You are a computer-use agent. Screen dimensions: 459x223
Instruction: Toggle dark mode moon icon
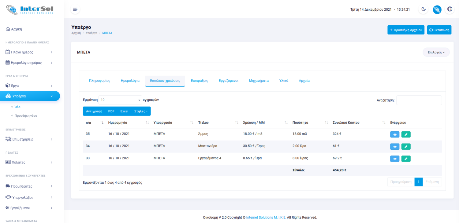(424, 9)
